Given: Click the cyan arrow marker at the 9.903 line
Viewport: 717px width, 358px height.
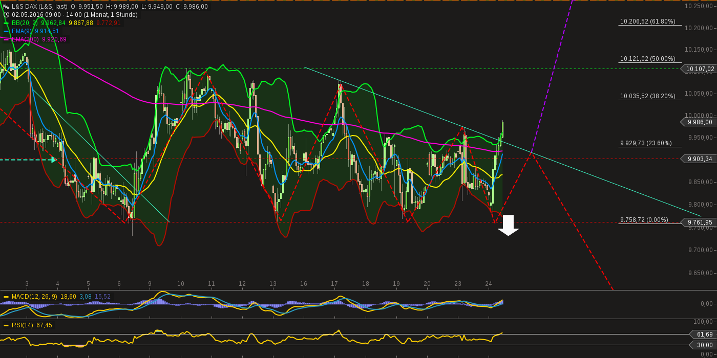Looking at the screenshot, I should coord(53,160).
